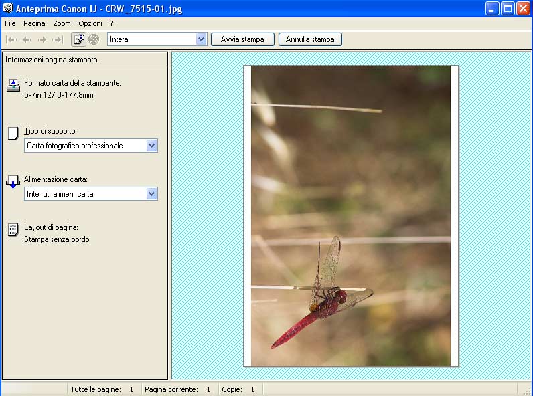Click the previous page arrow icon
The height and width of the screenshot is (396, 533).
click(27, 39)
